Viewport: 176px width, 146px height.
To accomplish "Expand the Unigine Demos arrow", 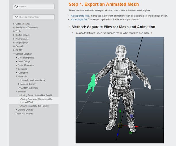I will (x=16, y=110).
